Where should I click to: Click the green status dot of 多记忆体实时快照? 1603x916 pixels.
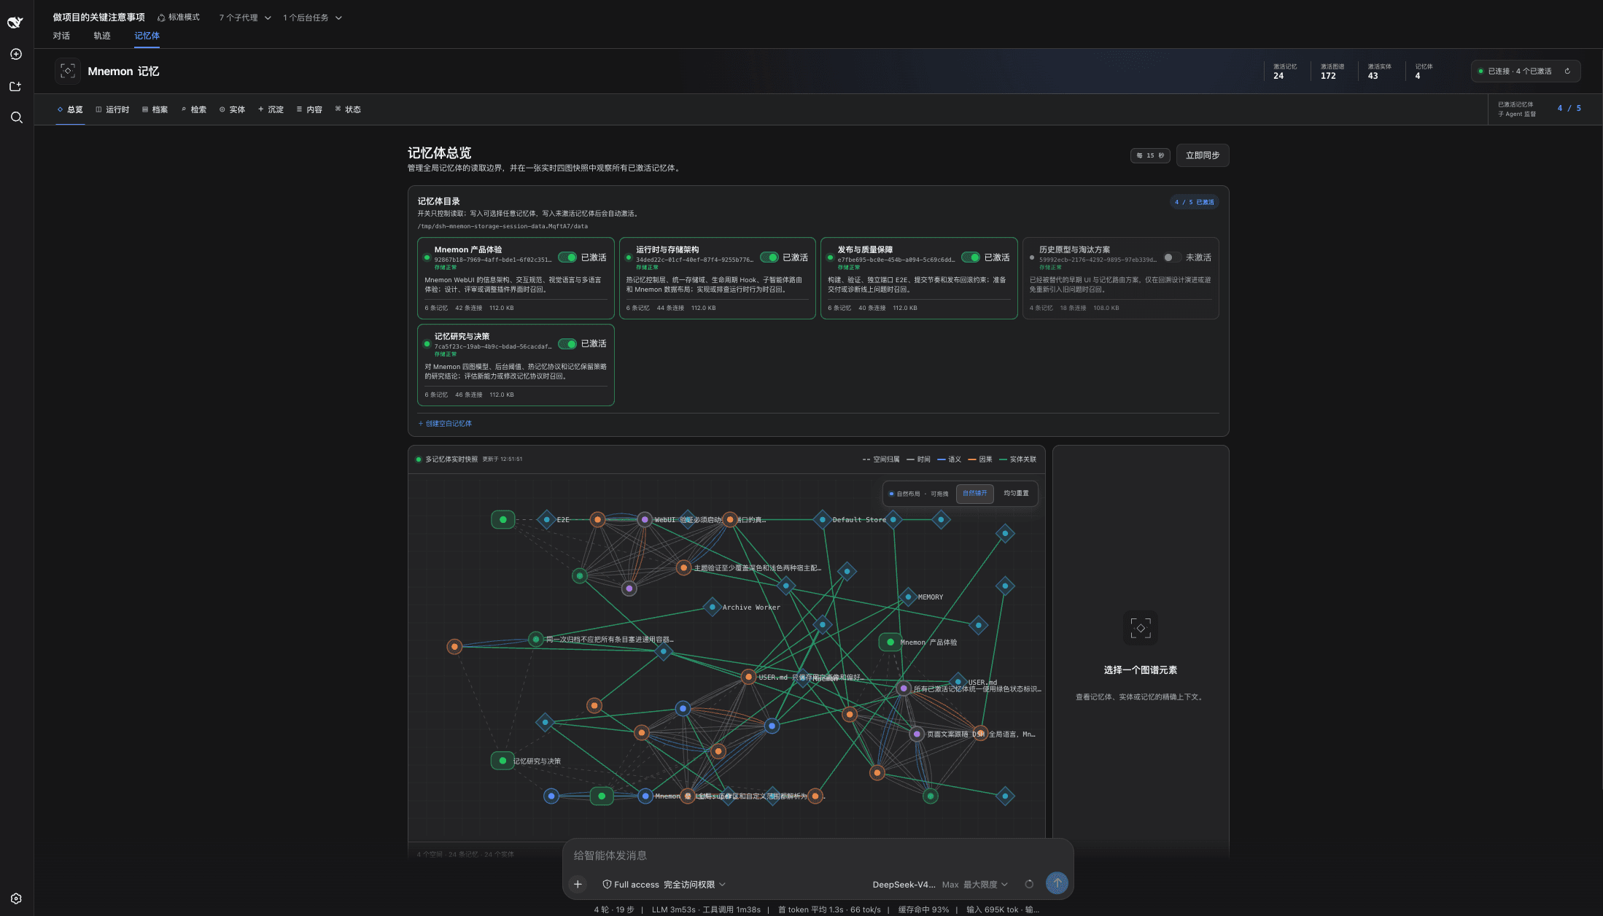[419, 459]
